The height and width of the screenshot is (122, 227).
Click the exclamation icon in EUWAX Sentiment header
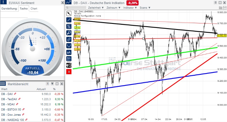point(3,2)
